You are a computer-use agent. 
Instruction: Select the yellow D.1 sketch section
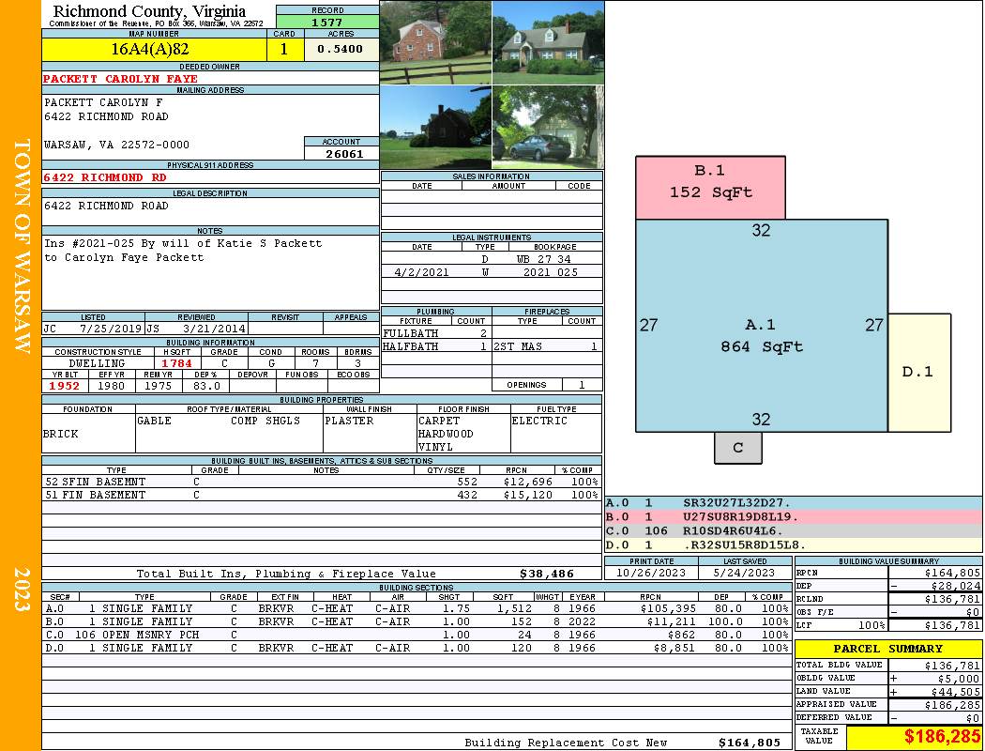click(x=917, y=372)
